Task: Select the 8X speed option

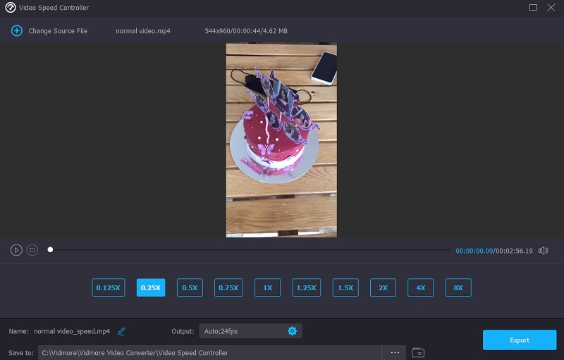Action: [458, 287]
